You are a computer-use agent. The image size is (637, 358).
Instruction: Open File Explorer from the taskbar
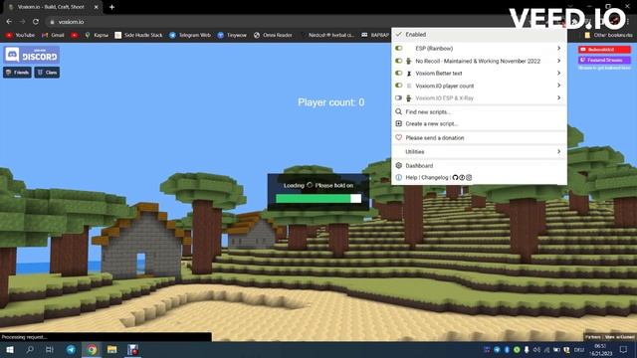pos(112,349)
